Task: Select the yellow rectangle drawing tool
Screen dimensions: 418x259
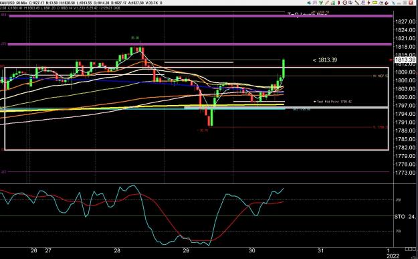Action: click(375, 3)
